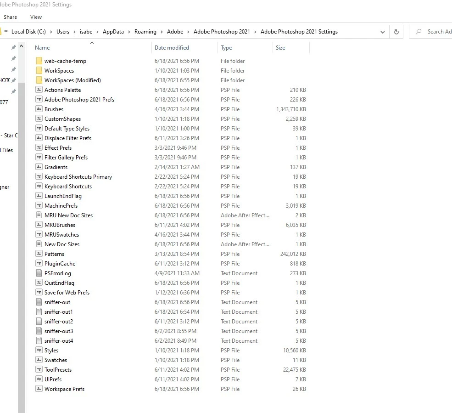Sort files by Date modified column
The height and width of the screenshot is (413, 452).
point(184,48)
